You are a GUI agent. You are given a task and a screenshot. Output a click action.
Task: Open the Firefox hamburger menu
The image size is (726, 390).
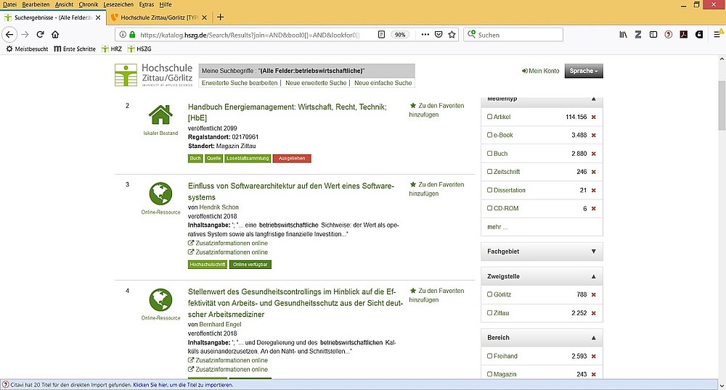[716, 34]
